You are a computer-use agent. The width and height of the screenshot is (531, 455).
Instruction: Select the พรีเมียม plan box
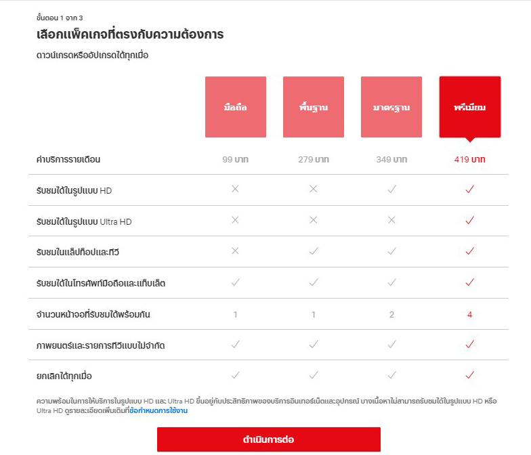[470, 107]
